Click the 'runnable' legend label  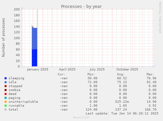[x=16, y=106]
